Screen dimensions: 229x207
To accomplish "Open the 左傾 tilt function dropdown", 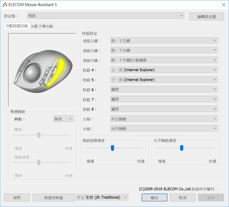I will [x=164, y=119].
